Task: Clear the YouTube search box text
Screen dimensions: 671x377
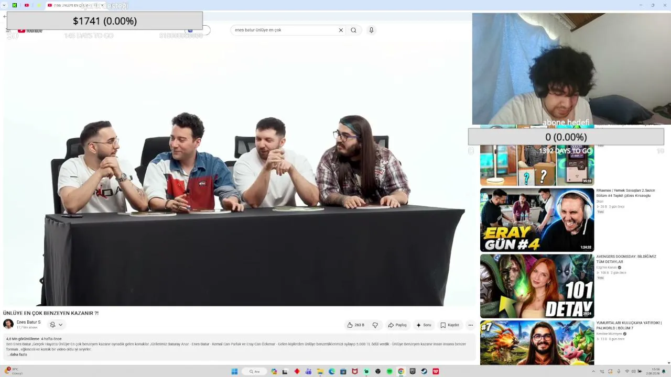Action: click(x=341, y=30)
